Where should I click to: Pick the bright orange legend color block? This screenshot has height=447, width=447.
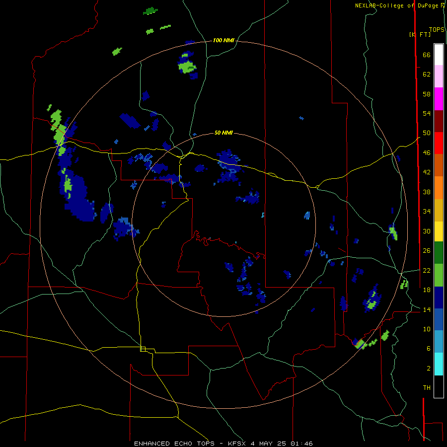pos(439,188)
